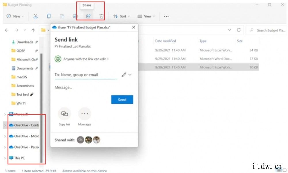This screenshot has width=288, height=173.
Task: Click the Delete trash icon
Action: point(101,16)
